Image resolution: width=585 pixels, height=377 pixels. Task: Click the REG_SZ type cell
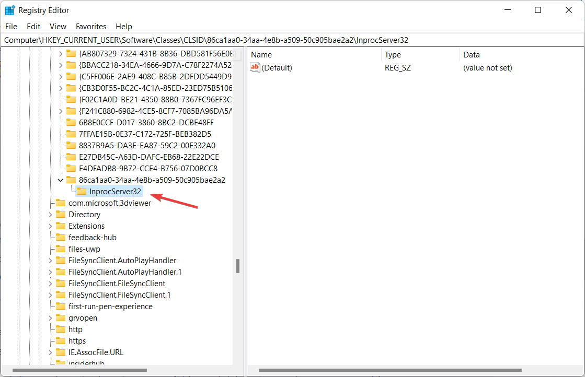(398, 68)
